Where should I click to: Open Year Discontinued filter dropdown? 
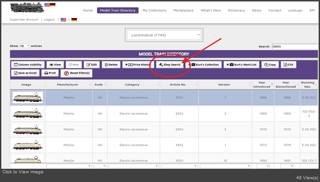[287, 166]
